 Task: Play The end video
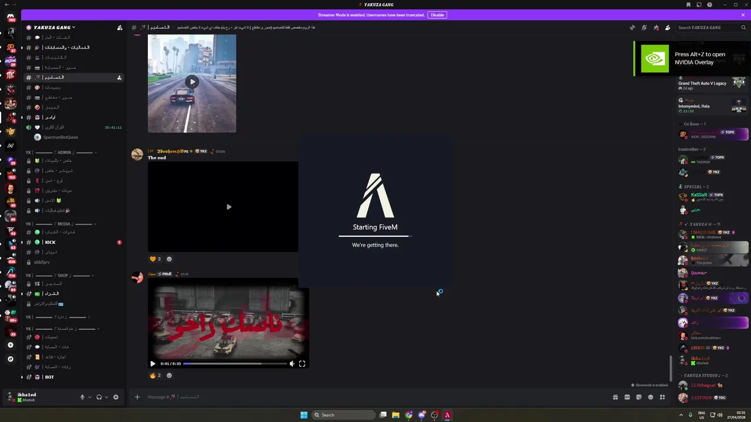click(x=229, y=207)
